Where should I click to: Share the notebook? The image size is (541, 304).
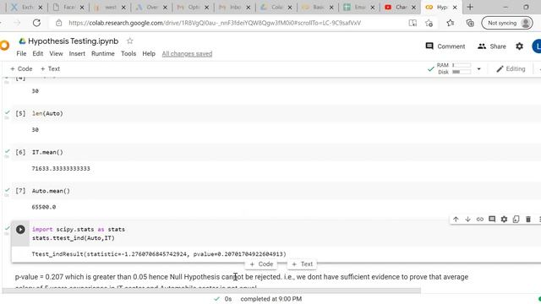492,46
